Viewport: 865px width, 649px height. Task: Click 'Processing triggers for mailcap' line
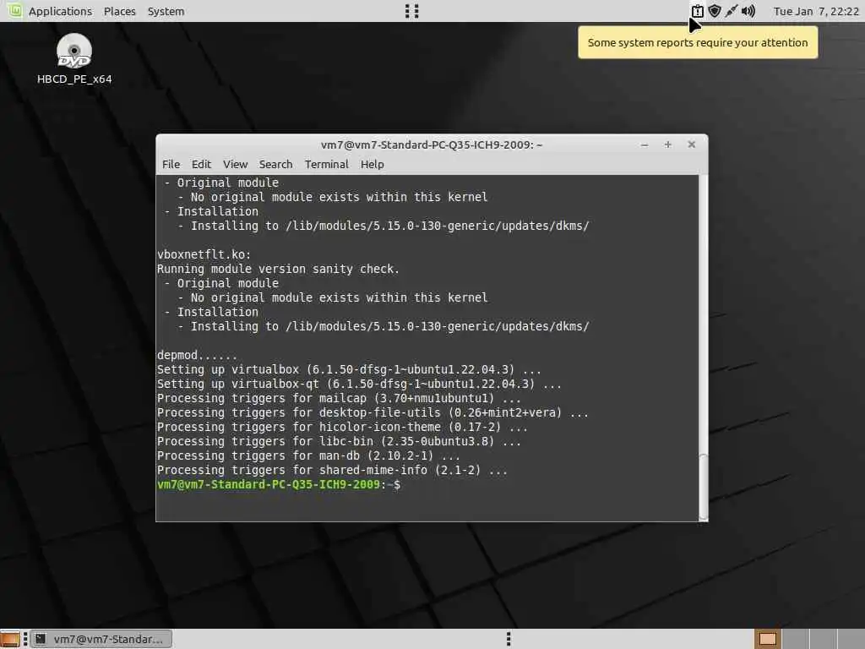(x=340, y=398)
